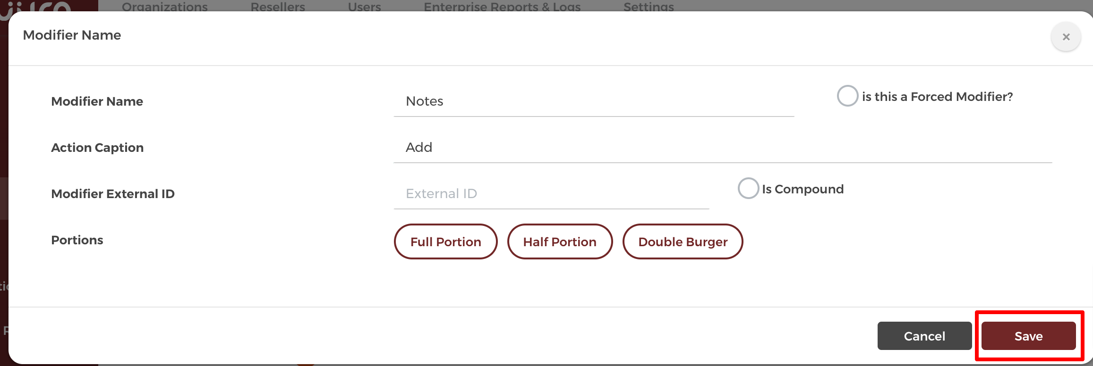
Task: Cancel the modifier edits
Action: tap(924, 336)
